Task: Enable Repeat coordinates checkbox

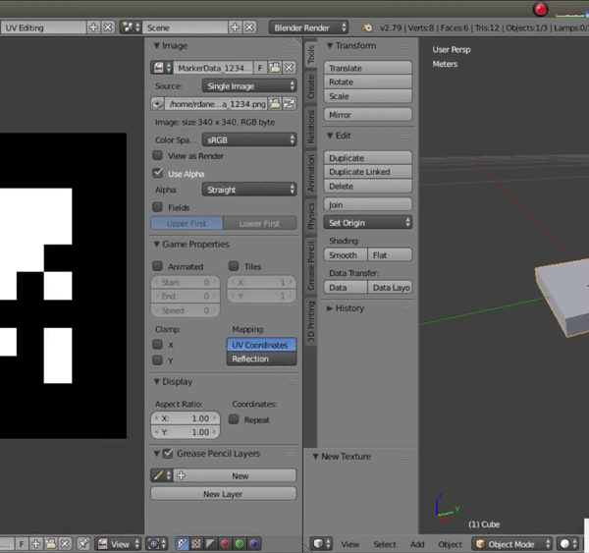Action: [x=234, y=419]
